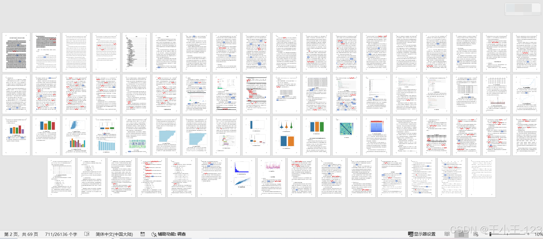Open the zoom level percentage dialog
The image size is (543, 239).
click(x=538, y=234)
